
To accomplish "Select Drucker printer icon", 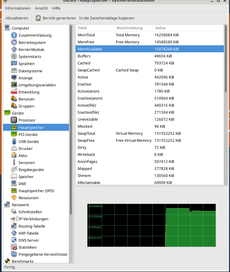I will (x=14, y=148).
